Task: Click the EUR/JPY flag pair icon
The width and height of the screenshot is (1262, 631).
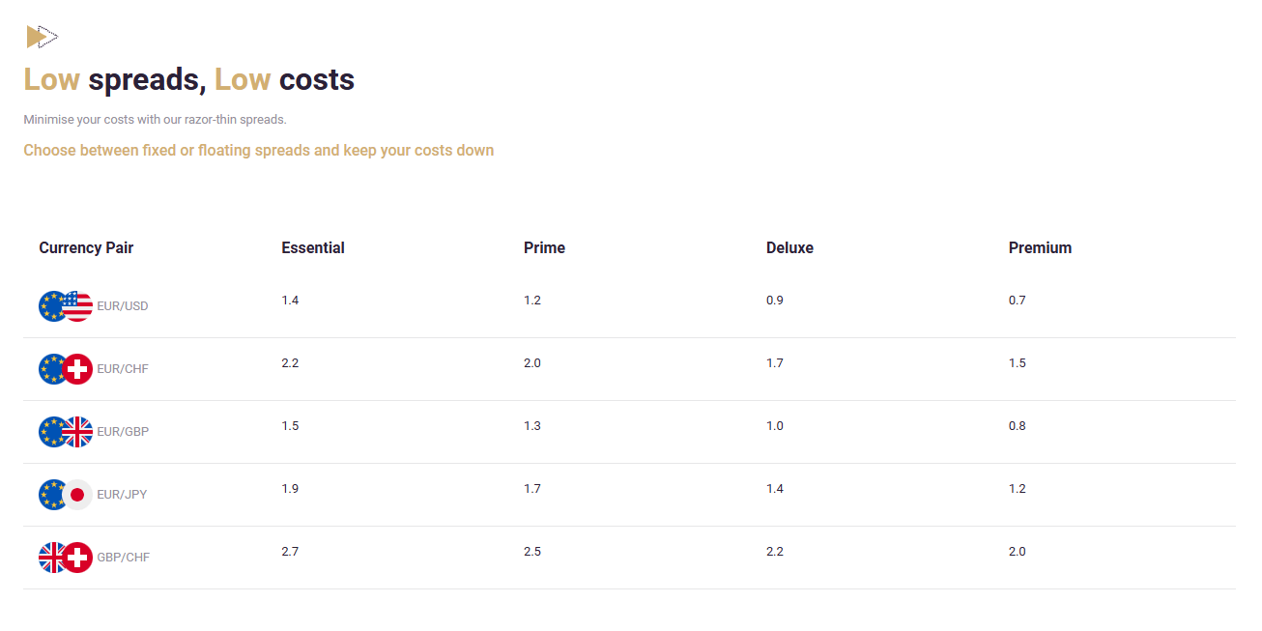Action: pyautogui.click(x=66, y=495)
